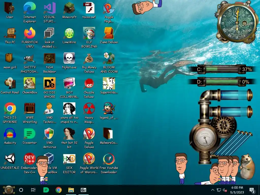Viewport: 260px width, 195px height.
Task: Switch to Chrome in the taskbar
Action: 59,190
